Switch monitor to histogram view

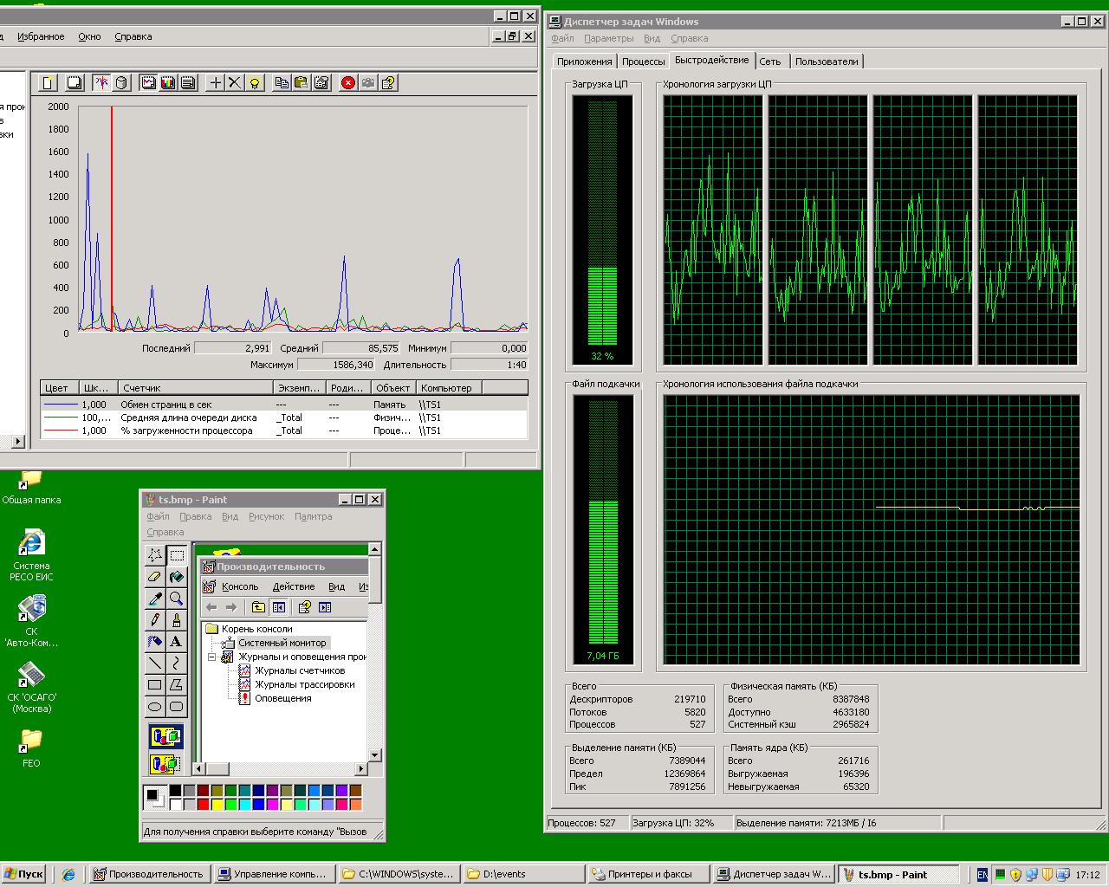168,82
